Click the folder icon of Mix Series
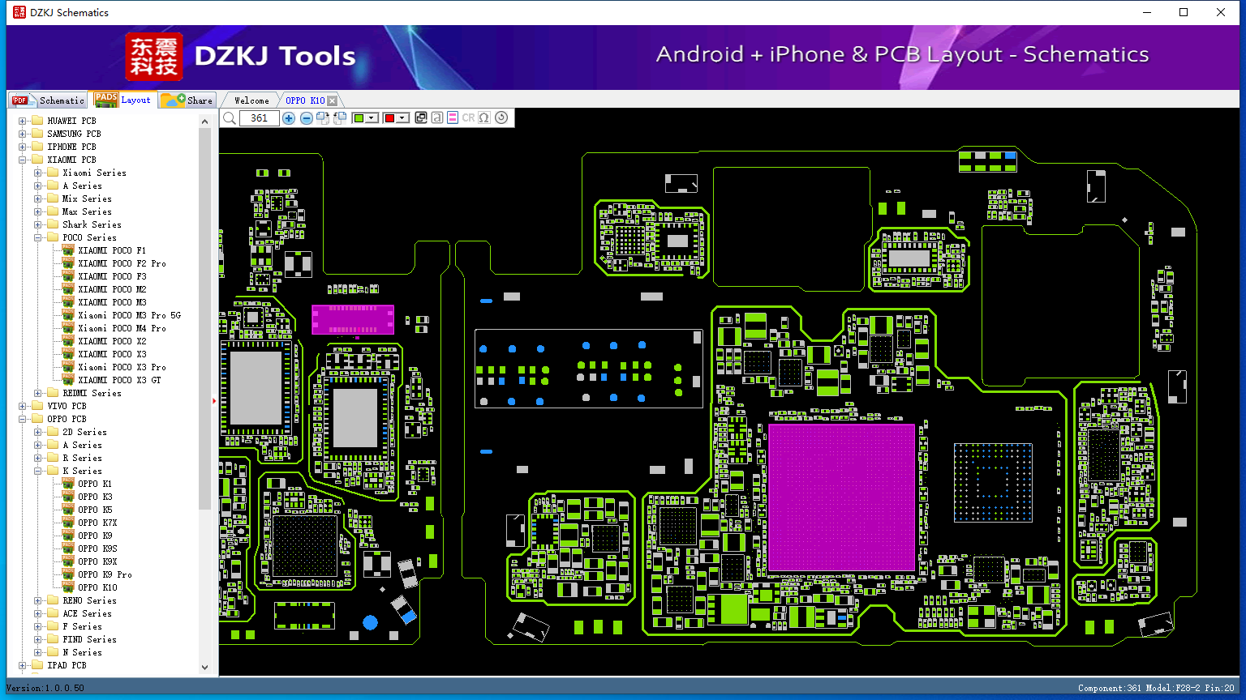 (x=53, y=198)
